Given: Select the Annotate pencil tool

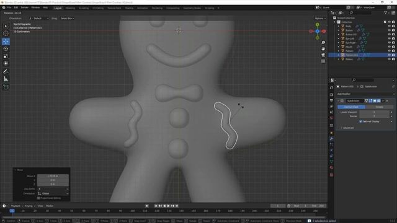Looking at the screenshot, I should pyautogui.click(x=6, y=72).
